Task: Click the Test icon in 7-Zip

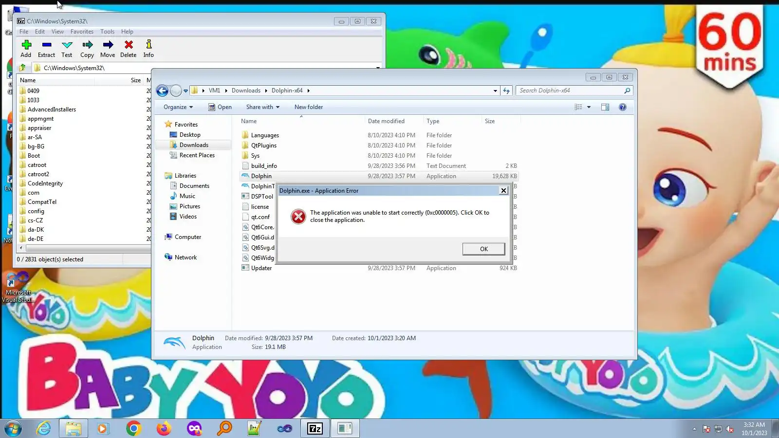Action: coord(67,45)
